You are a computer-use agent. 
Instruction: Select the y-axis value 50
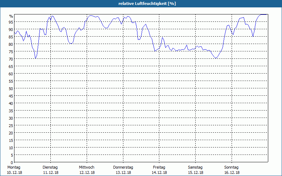click(x=11, y=89)
